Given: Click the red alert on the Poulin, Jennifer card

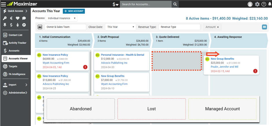Looking at the screenshot, I should click(x=255, y=71).
